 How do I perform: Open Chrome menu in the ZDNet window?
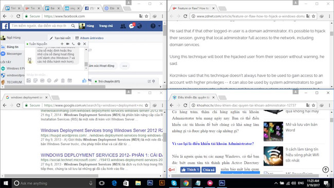[x=329, y=16]
